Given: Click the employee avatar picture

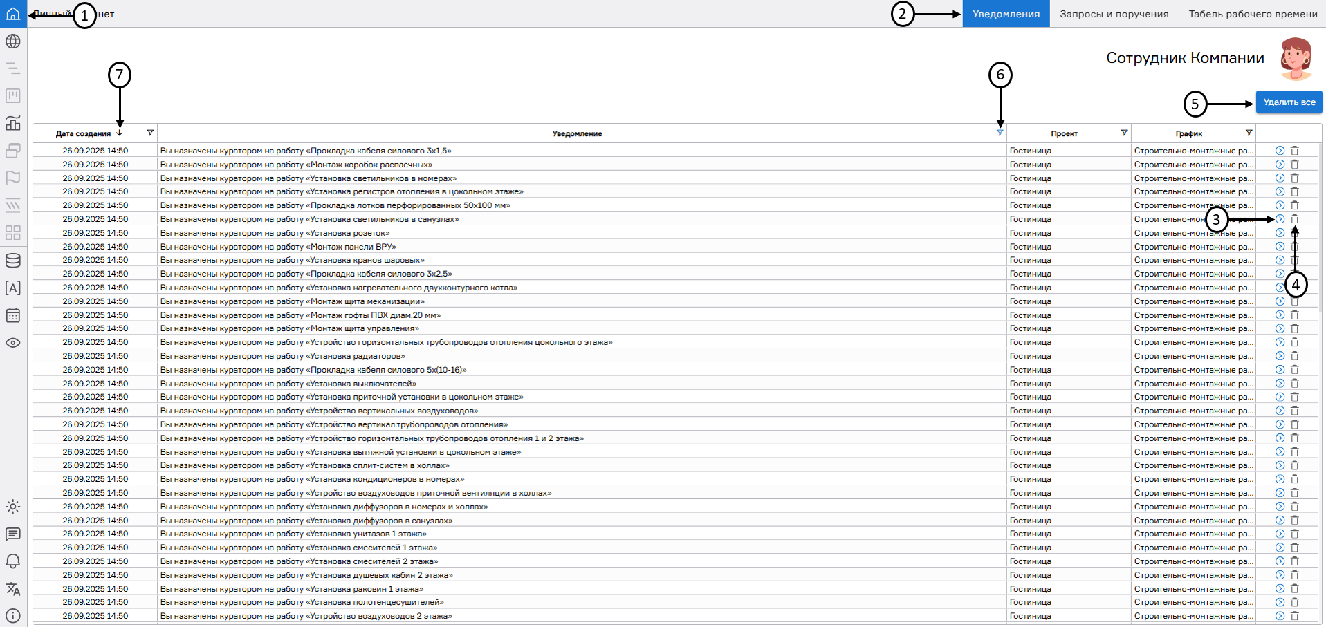Looking at the screenshot, I should tap(1296, 59).
